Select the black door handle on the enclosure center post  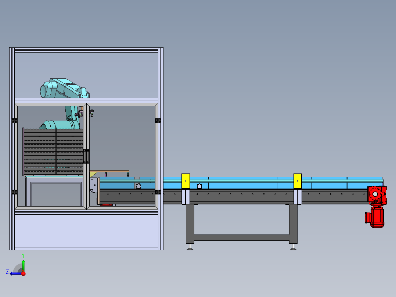coord(86,156)
